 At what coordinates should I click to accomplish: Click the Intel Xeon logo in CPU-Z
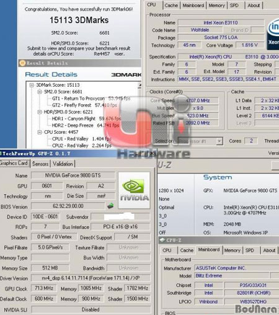tap(273, 34)
